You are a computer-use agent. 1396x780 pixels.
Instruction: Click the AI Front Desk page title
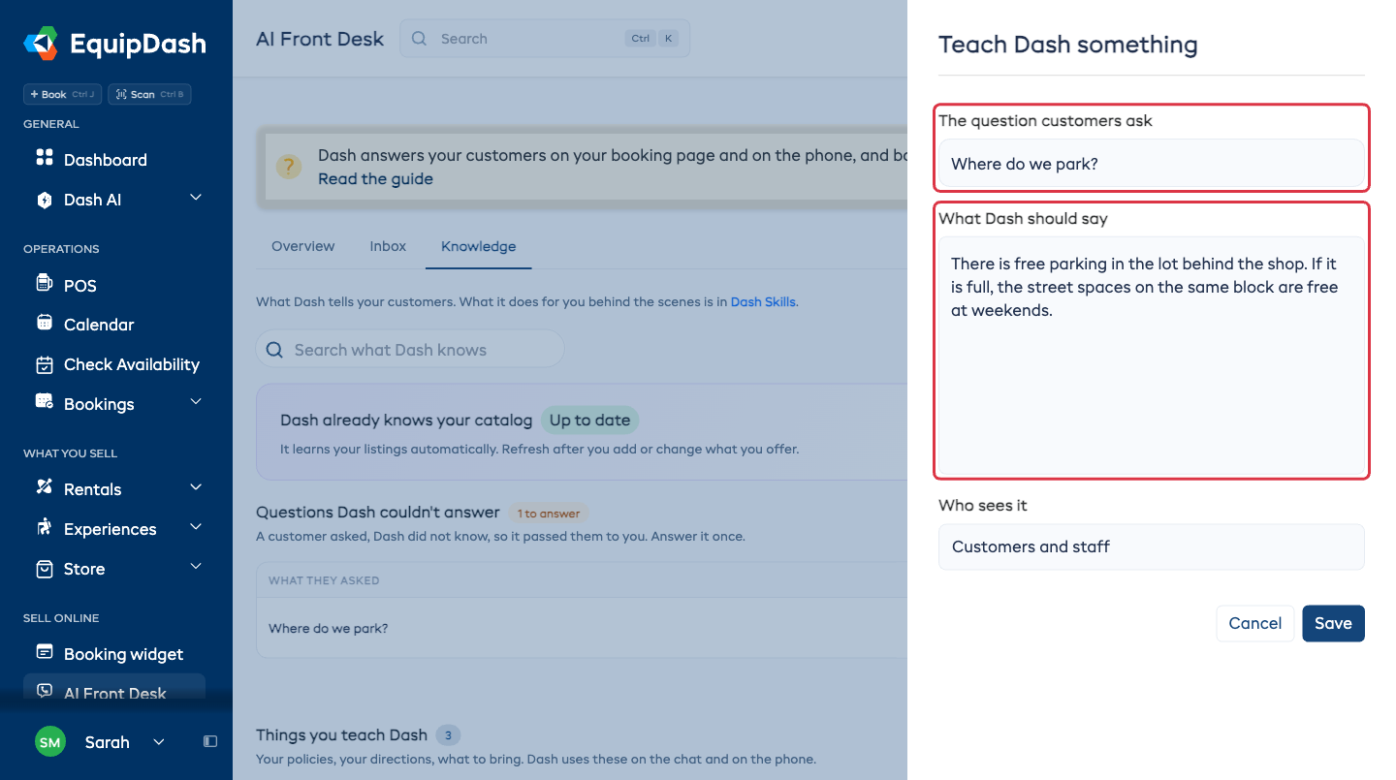coord(320,39)
